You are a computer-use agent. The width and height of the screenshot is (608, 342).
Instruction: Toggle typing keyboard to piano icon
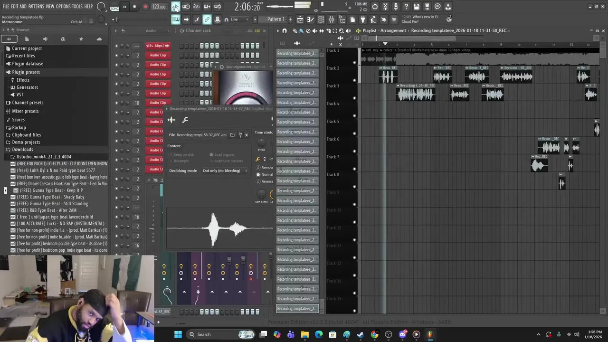coord(176,19)
